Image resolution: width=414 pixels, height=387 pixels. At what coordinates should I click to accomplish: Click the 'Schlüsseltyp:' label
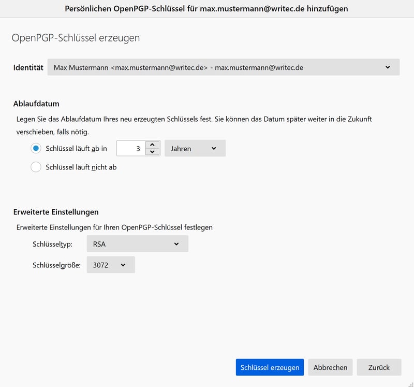pyautogui.click(x=52, y=243)
